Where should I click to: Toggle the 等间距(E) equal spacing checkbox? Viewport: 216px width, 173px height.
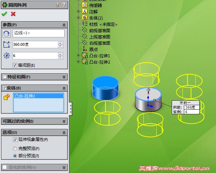pos(15,65)
